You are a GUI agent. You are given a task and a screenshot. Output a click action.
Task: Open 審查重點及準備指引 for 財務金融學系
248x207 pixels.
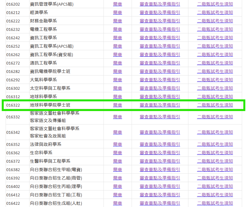pos(160,21)
